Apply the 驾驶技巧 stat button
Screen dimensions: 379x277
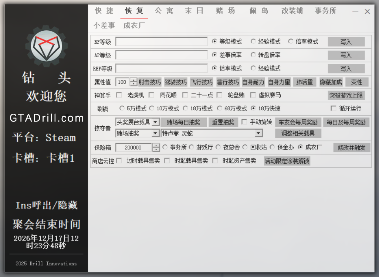point(176,82)
